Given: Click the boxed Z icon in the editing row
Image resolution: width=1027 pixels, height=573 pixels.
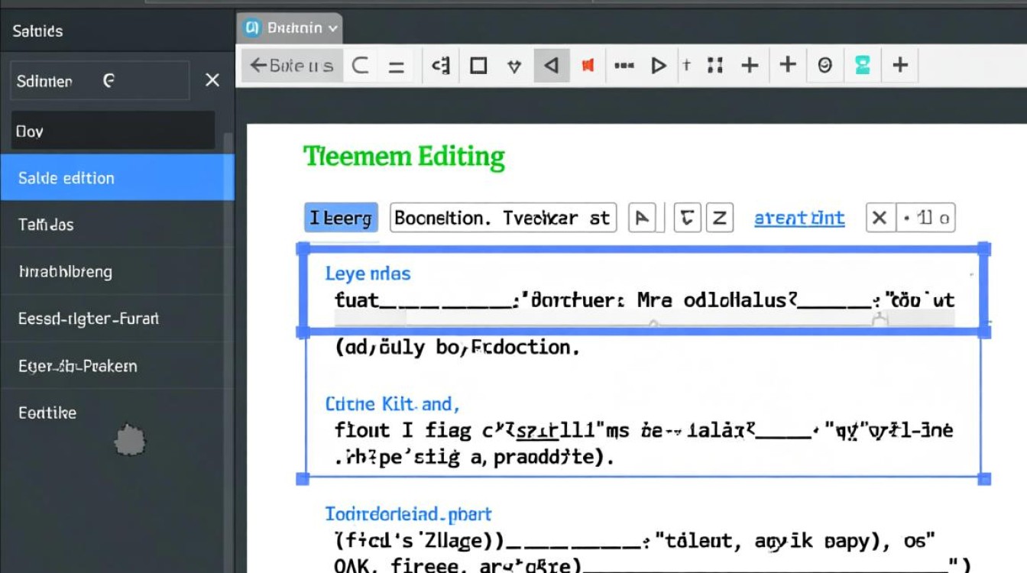Looking at the screenshot, I should 719,219.
